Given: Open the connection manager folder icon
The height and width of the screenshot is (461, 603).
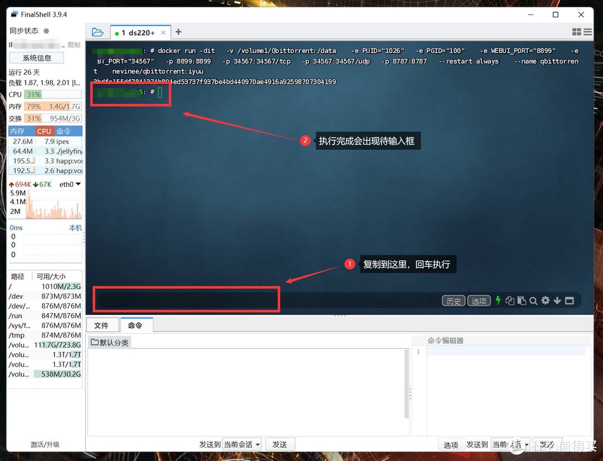Looking at the screenshot, I should 97,32.
